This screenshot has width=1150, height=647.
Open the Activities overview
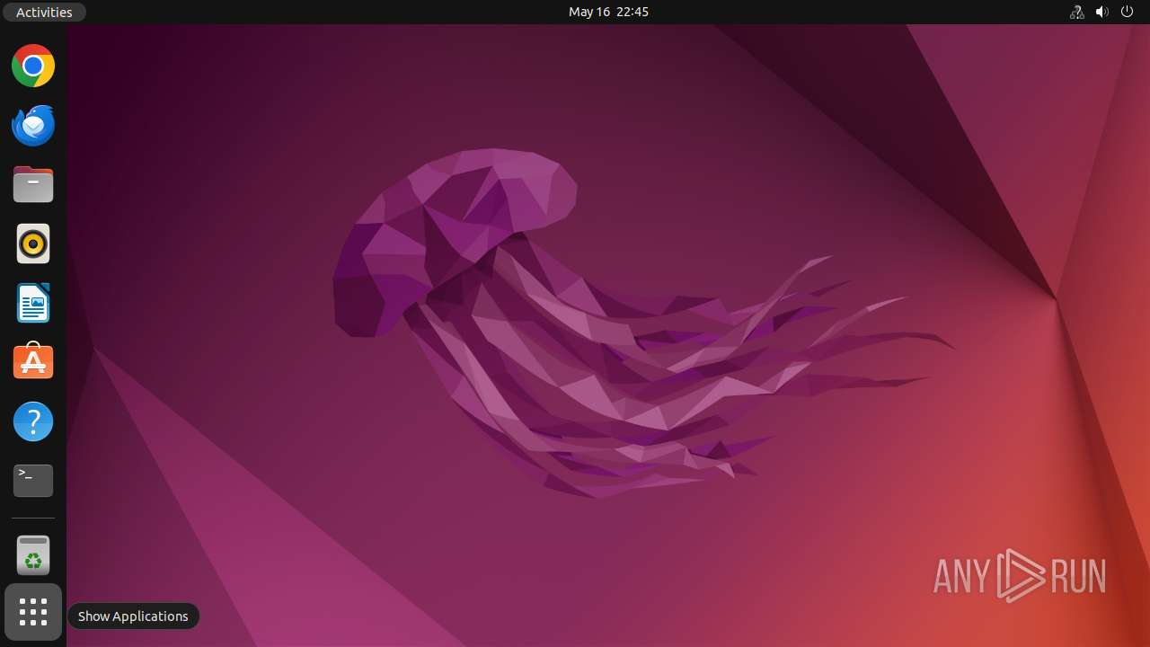44,12
